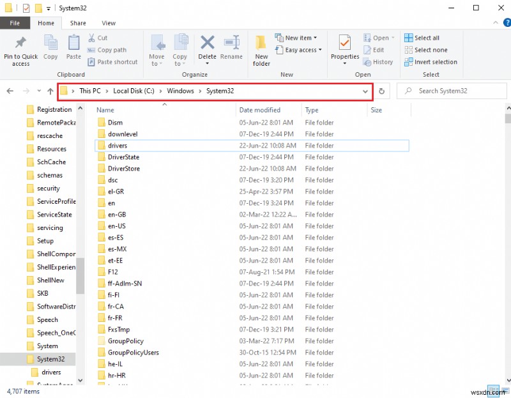Viewport: 511px width, 398px height.
Task: Expand the address bar history dropdown
Action: (x=365, y=91)
